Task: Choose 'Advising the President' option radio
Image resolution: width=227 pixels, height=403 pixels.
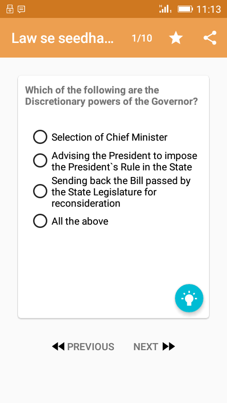Action: coord(40,161)
